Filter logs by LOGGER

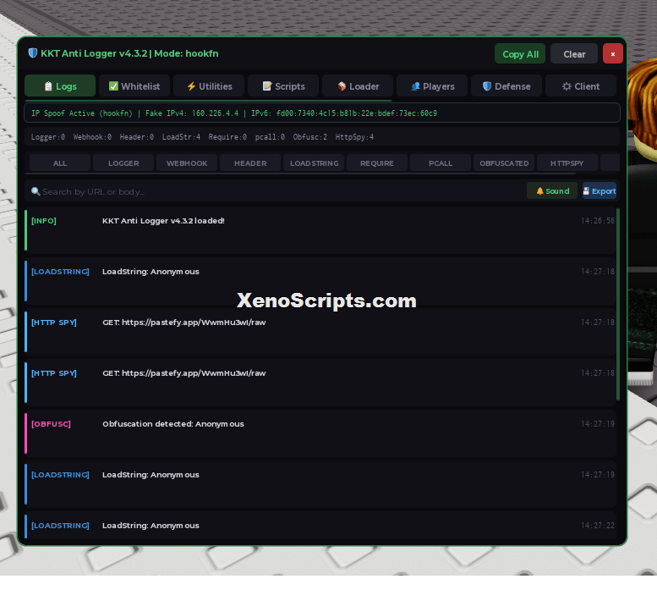click(123, 163)
